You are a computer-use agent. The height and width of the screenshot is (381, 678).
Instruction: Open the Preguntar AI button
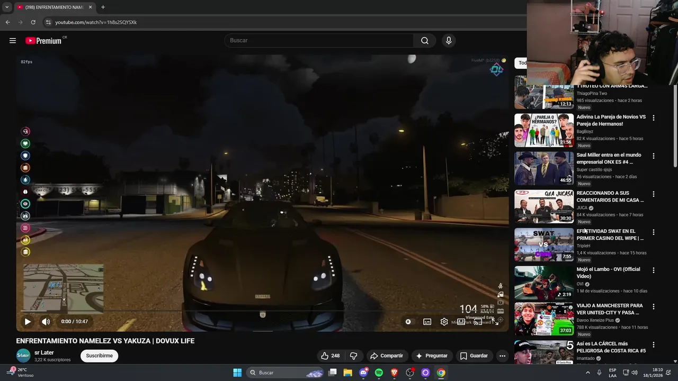(x=432, y=356)
